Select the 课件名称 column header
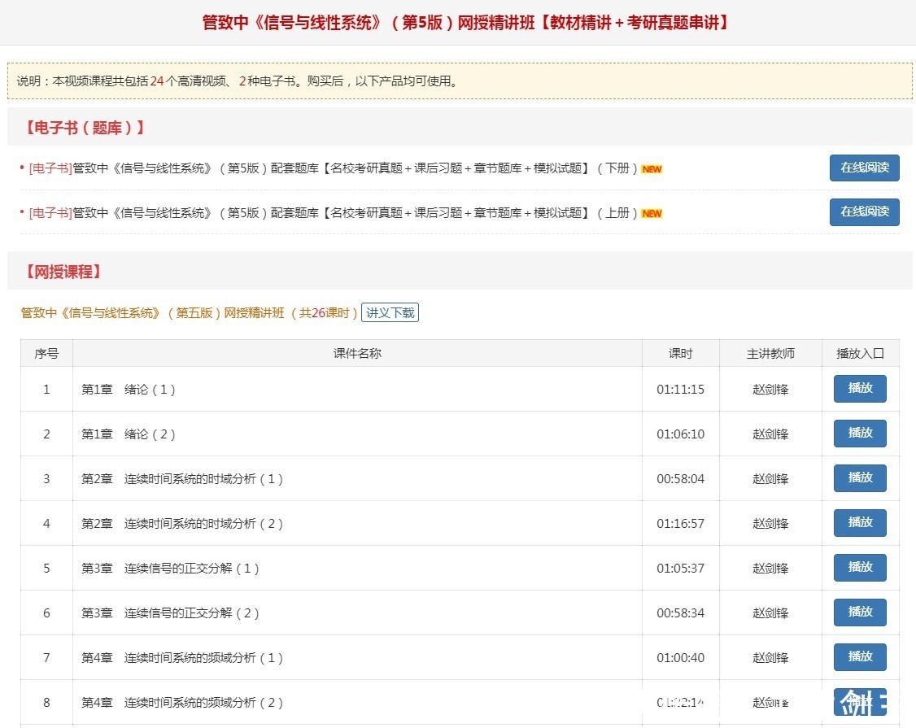Screen dimensions: 916x728 358,353
